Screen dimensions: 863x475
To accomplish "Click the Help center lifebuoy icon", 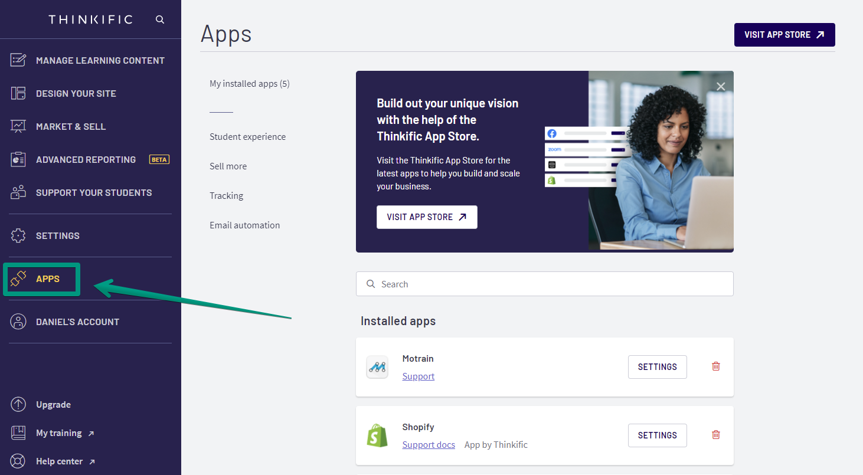I will 18,461.
